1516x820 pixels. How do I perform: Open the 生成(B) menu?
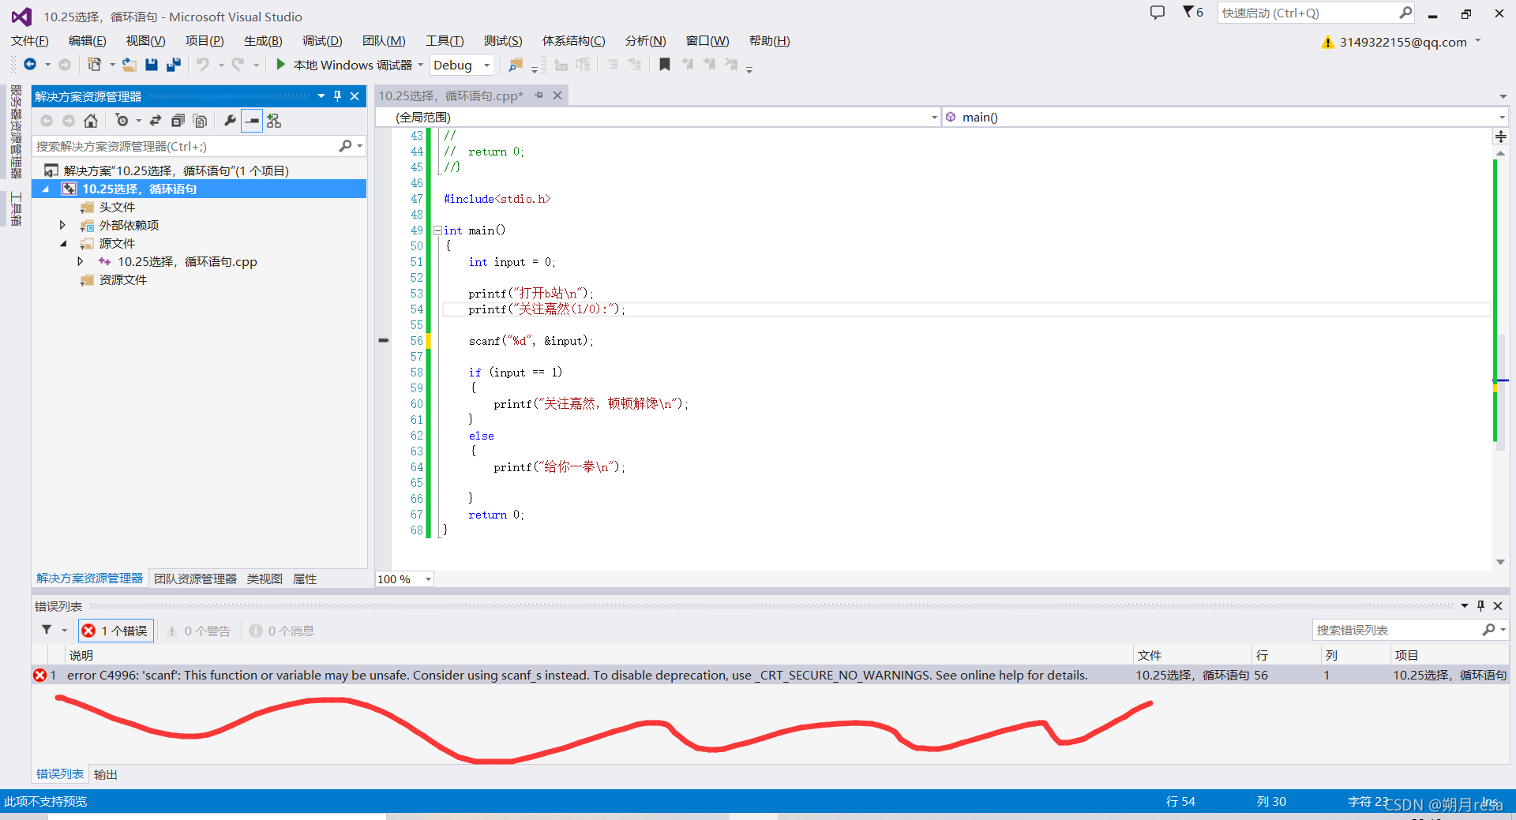[x=263, y=41]
